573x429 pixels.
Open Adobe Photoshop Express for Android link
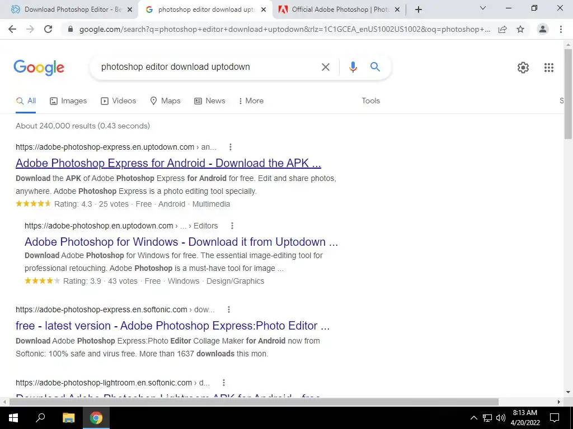[x=168, y=163]
